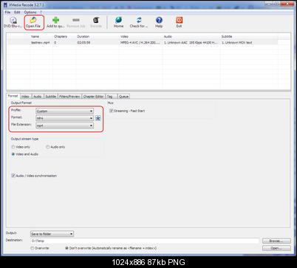Switch to the Subtitle tab
Image resolution: width=297 pixels, height=268 pixels.
pos(51,97)
